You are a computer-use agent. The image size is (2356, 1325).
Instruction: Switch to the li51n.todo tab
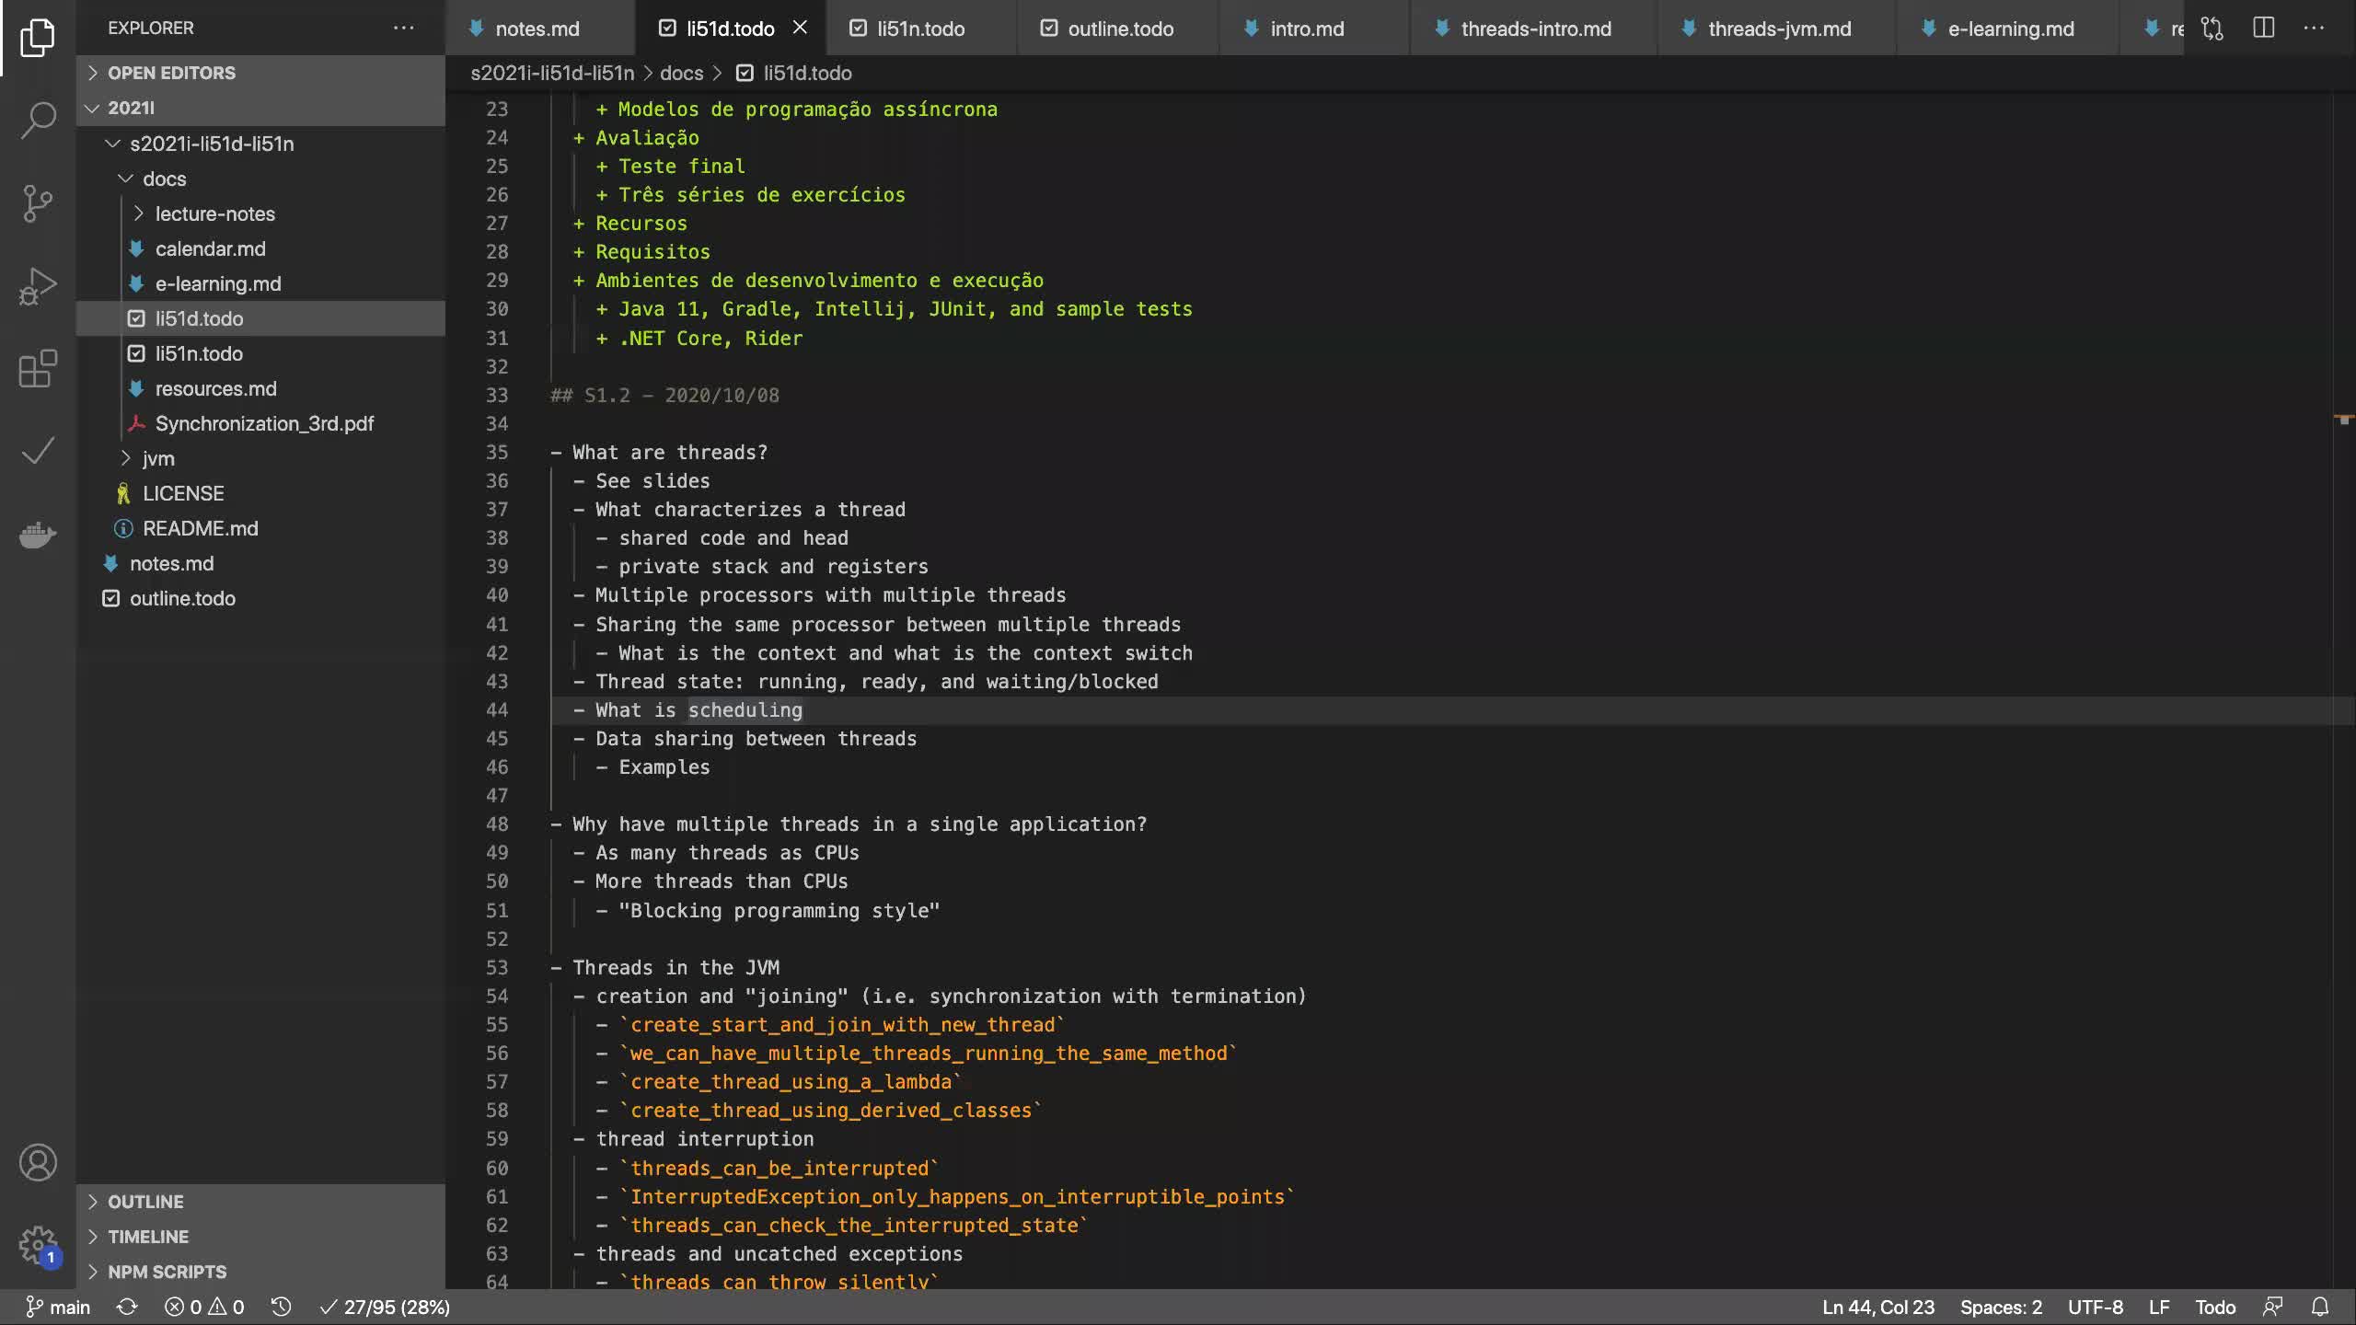921,29
